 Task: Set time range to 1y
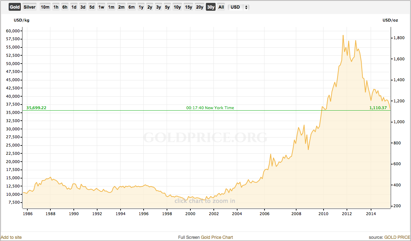(141, 7)
